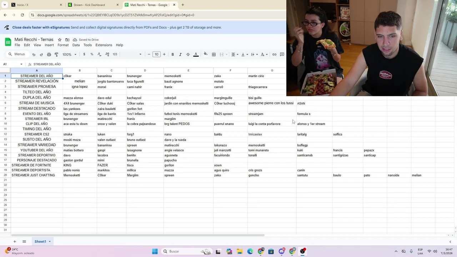Open the text color picker

tap(196, 54)
